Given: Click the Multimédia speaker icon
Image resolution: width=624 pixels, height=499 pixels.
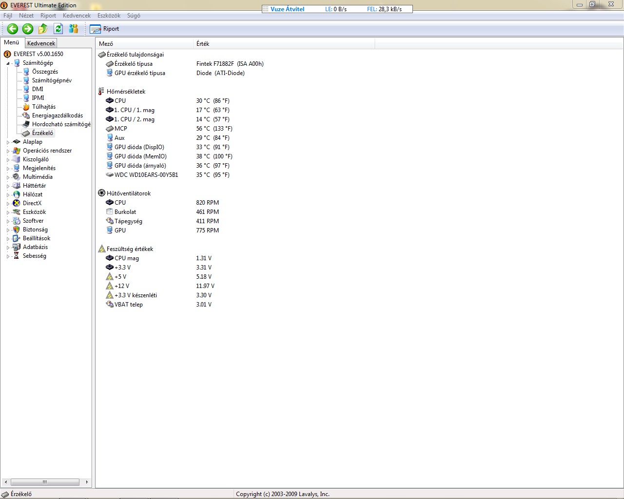Looking at the screenshot, I should (17, 177).
